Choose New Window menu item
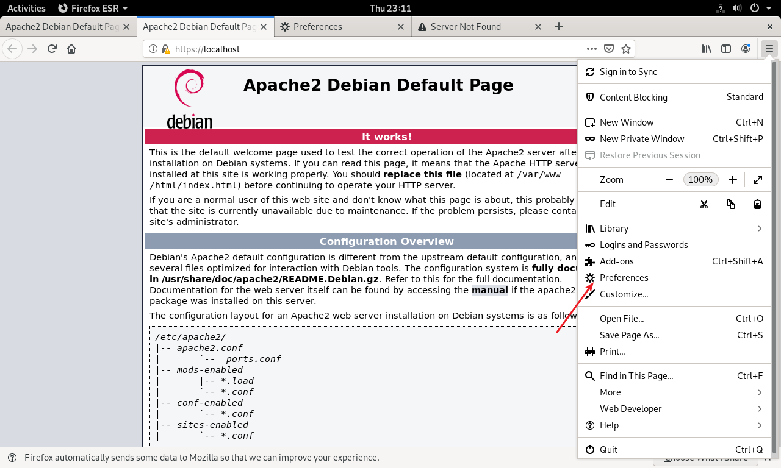This screenshot has height=468, width=781. [x=674, y=122]
